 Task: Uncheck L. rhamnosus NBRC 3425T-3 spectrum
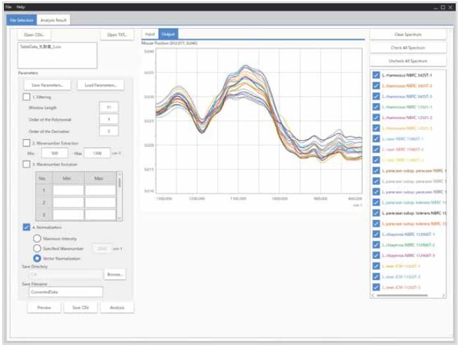[376, 96]
